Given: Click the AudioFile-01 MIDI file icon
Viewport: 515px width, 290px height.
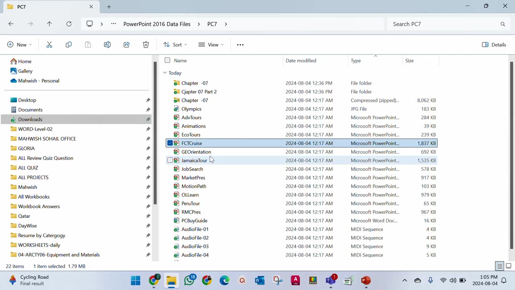Looking at the screenshot, I should [176, 229].
